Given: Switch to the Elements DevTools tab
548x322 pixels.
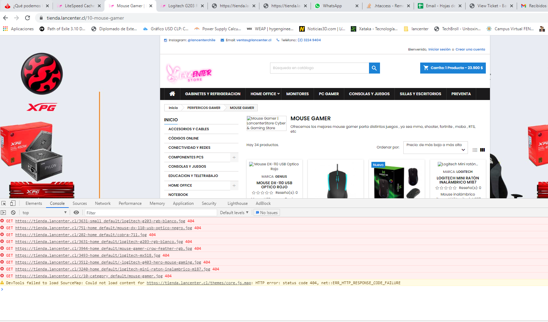Looking at the screenshot, I should click(34, 203).
